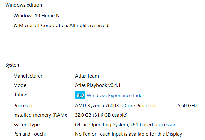Click the 5.50 GHz processor speed
Viewport: 205px width, 140px height.
pyautogui.click(x=187, y=106)
